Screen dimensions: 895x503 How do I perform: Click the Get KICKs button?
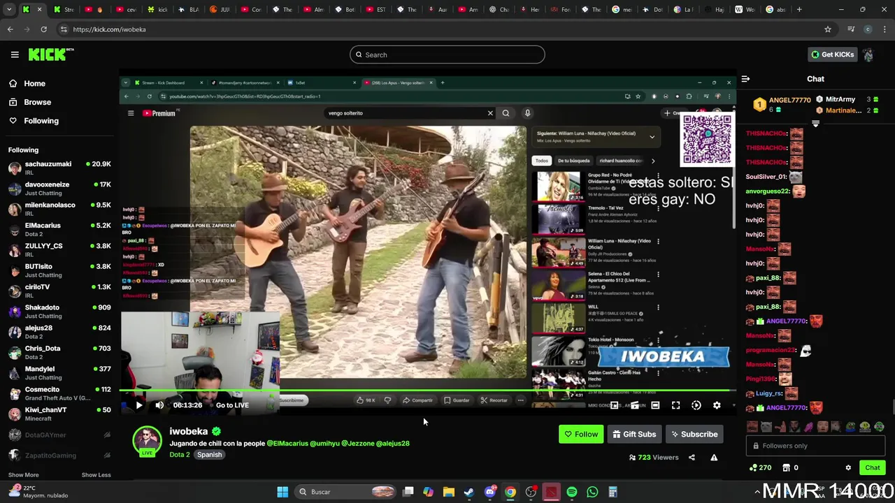coord(832,54)
